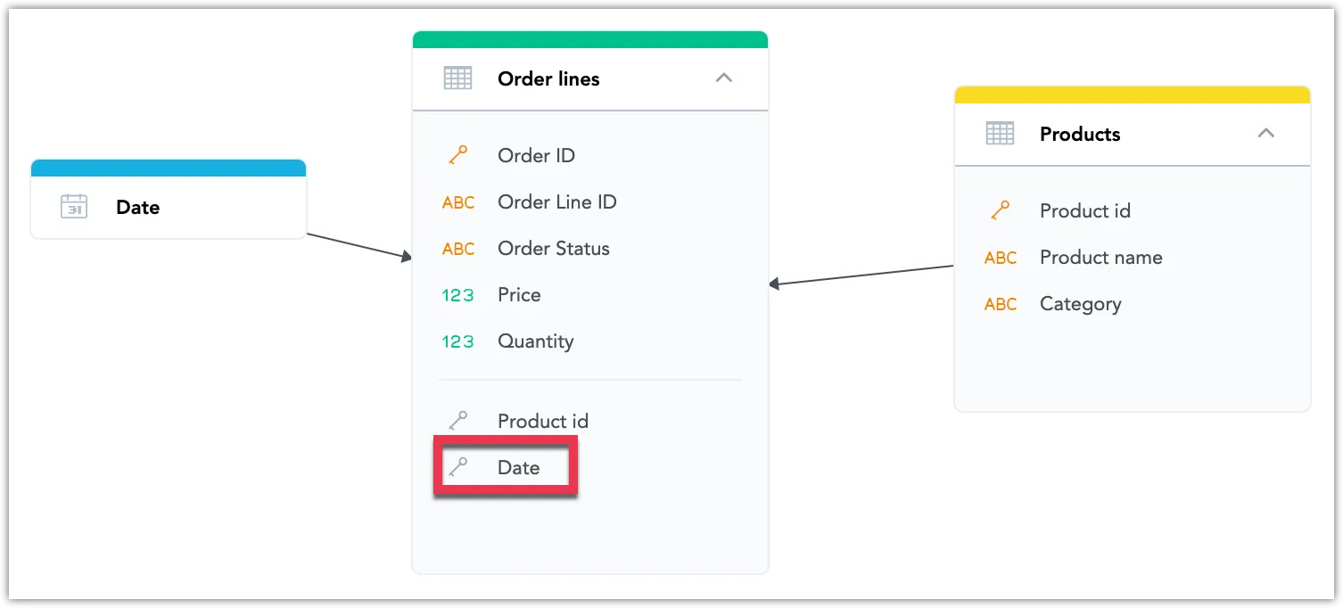Screen dimensions: 1343x608
Task: Collapse the Products table
Action: [1265, 133]
